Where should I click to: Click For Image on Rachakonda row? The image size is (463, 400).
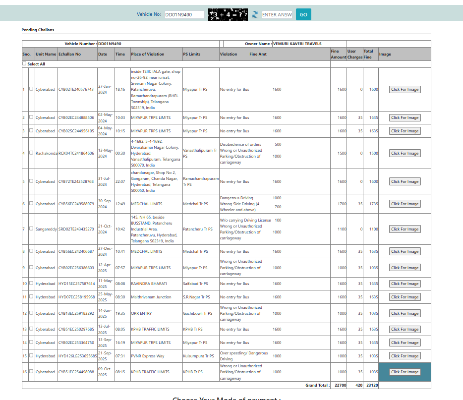click(405, 154)
